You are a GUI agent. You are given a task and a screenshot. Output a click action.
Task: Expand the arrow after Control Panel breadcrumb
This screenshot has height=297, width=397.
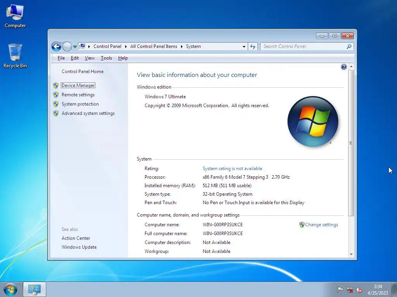126,46
